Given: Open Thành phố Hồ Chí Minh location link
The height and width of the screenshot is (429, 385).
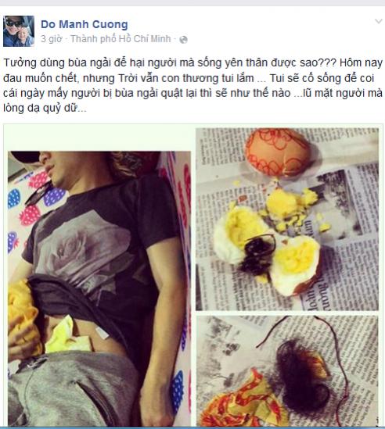Looking at the screenshot, I should tap(121, 39).
